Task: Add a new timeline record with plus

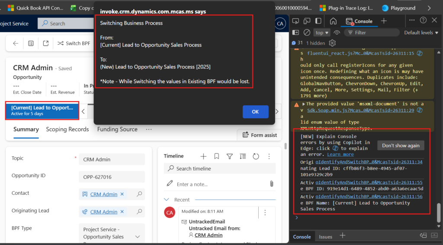Action: (203, 156)
